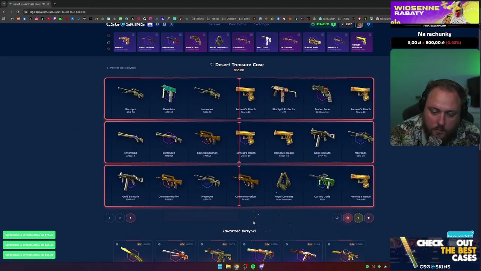Screen dimensions: 481x271
Task: Close the 'Do you need help?' popup
Action: coord(472,233)
